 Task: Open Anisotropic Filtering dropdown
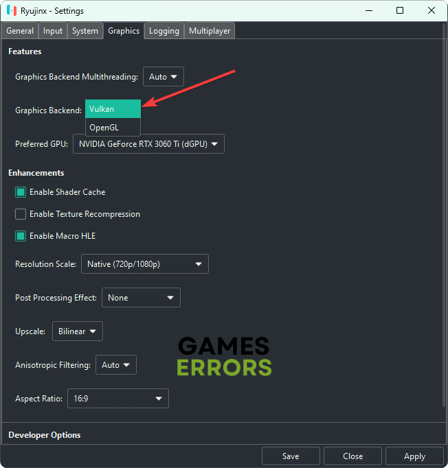tap(116, 365)
